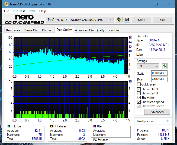Click the cyan PI Errors legend swatch

click(x=9, y=126)
